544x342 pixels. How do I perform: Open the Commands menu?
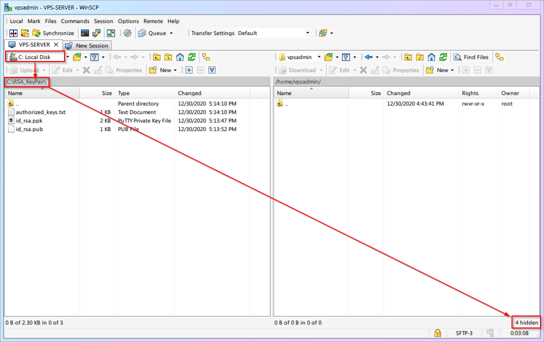point(75,21)
